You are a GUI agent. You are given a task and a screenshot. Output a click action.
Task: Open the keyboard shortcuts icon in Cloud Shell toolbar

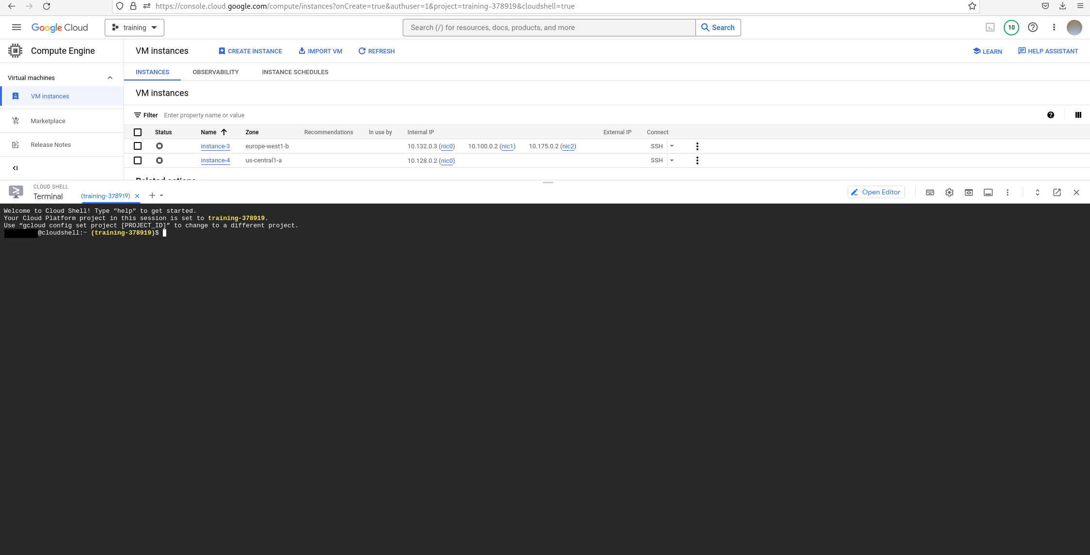930,192
